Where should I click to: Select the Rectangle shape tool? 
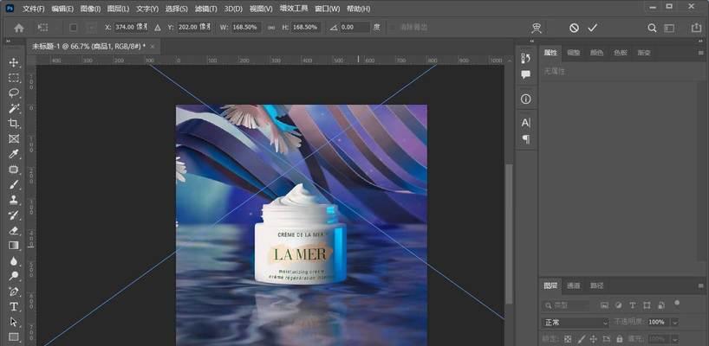pyautogui.click(x=14, y=337)
